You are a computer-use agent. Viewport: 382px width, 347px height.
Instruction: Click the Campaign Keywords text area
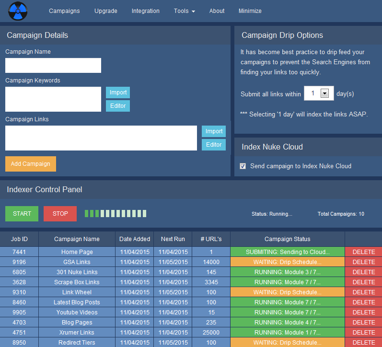(53, 99)
